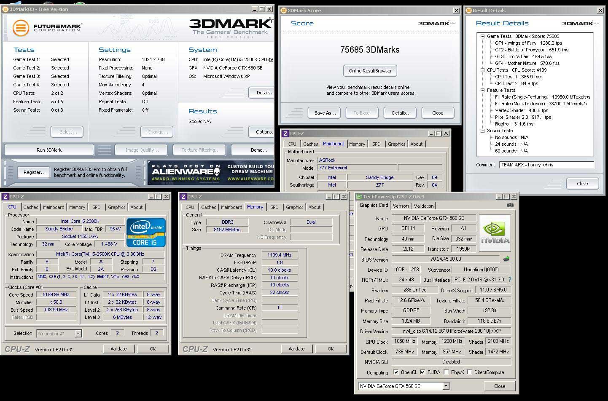Click the CPU-Z Mainboard window title icon
Screen dimensions: 608x401
tap(285, 134)
